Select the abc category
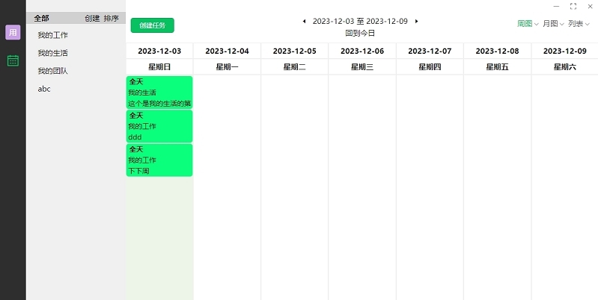This screenshot has height=300, width=598. coord(44,89)
